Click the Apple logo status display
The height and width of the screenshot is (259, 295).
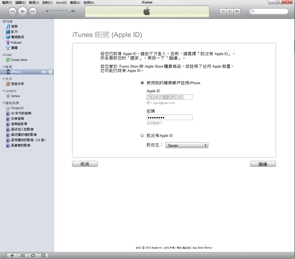tap(147, 11)
